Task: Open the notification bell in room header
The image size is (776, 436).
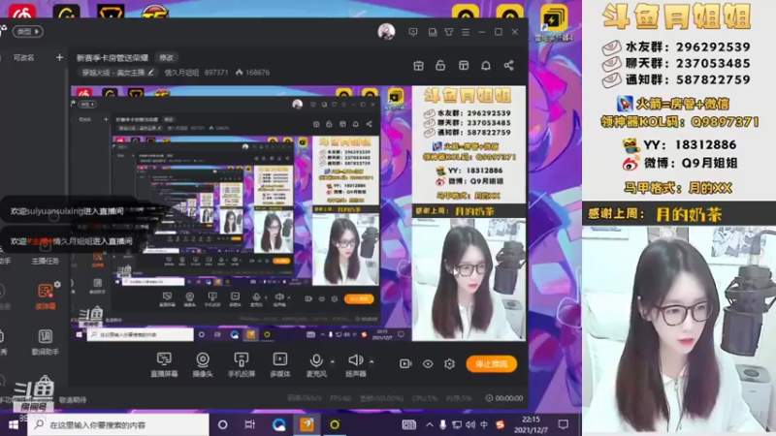Action: click(486, 65)
